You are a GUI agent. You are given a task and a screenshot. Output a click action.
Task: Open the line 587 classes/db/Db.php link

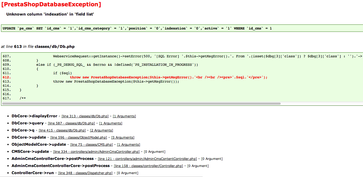71,123
